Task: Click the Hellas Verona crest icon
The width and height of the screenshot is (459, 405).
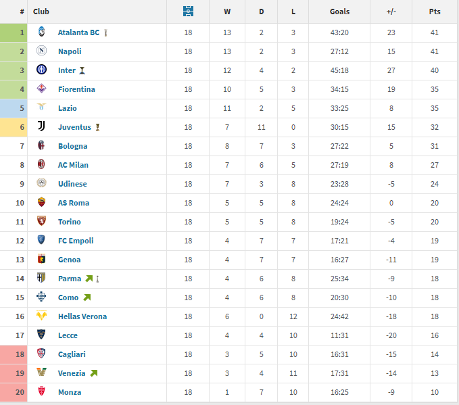Action: coord(41,315)
